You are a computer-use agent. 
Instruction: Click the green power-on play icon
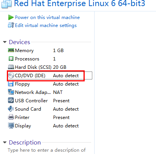click(x=11, y=17)
